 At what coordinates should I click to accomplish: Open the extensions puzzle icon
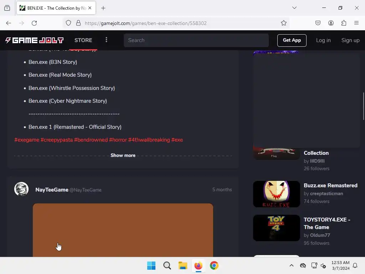344,23
